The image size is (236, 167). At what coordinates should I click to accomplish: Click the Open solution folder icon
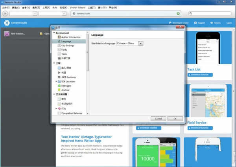point(41,34)
